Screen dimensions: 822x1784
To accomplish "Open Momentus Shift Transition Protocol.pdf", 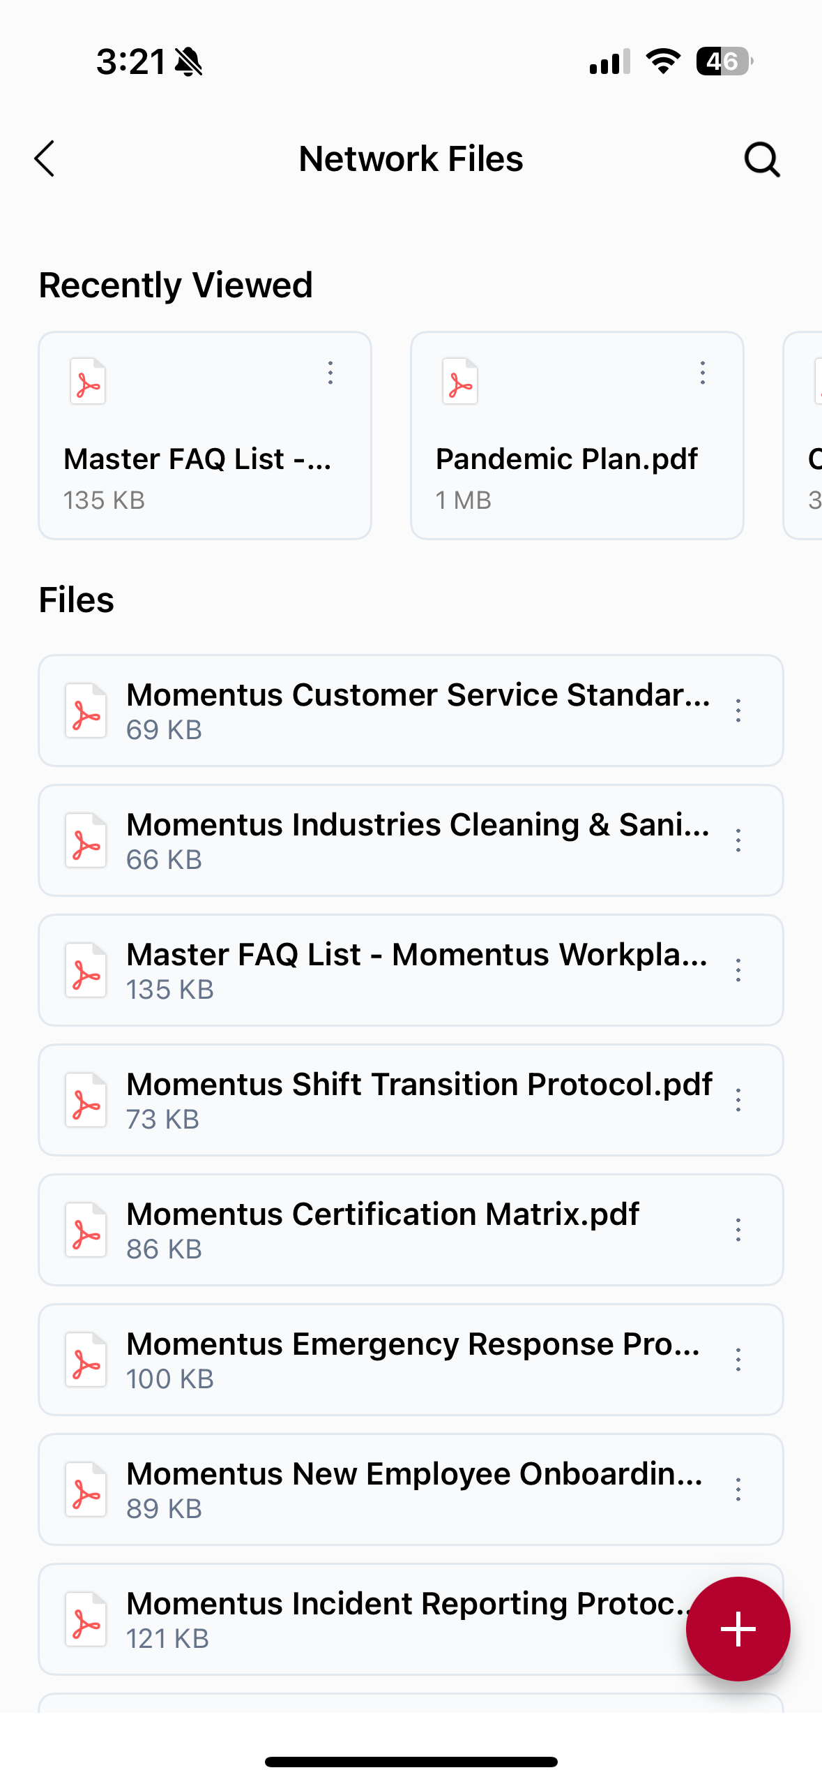I will [418, 1099].
